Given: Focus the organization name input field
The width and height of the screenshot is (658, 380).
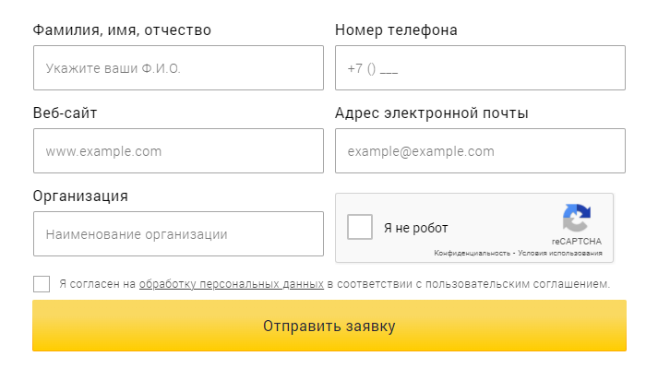Looking at the screenshot, I should pyautogui.click(x=178, y=234).
